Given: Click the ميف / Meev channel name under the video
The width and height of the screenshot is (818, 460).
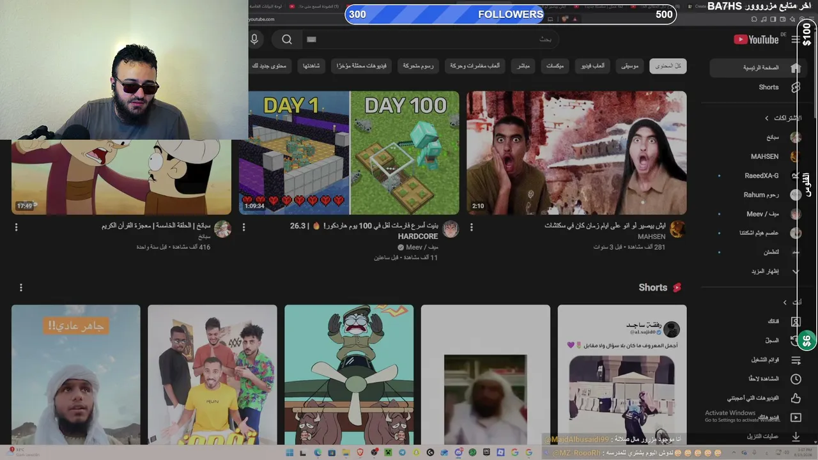Looking at the screenshot, I should (422, 247).
